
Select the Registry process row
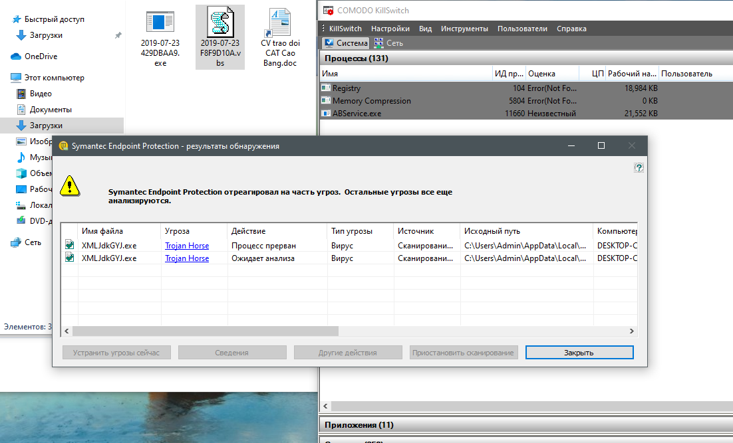coord(526,88)
